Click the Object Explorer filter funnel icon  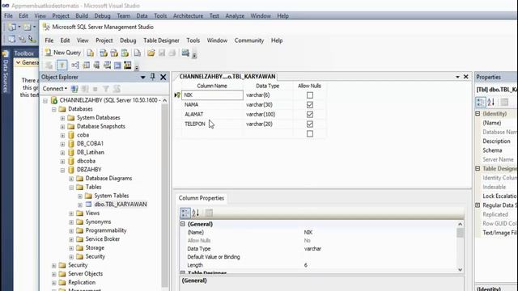106,89
